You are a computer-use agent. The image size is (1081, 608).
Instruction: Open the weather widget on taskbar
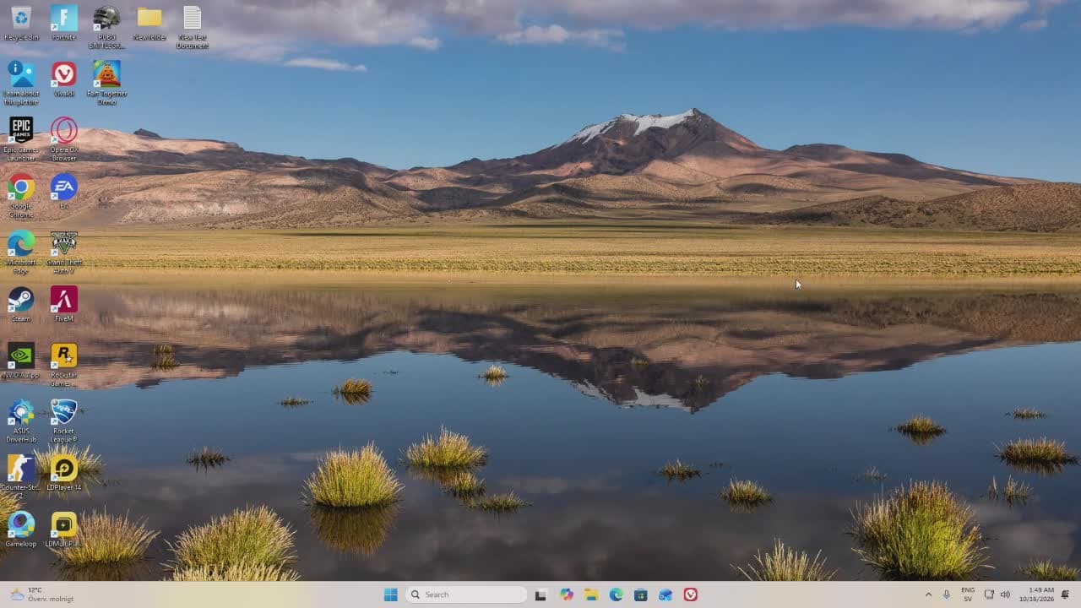click(42, 594)
